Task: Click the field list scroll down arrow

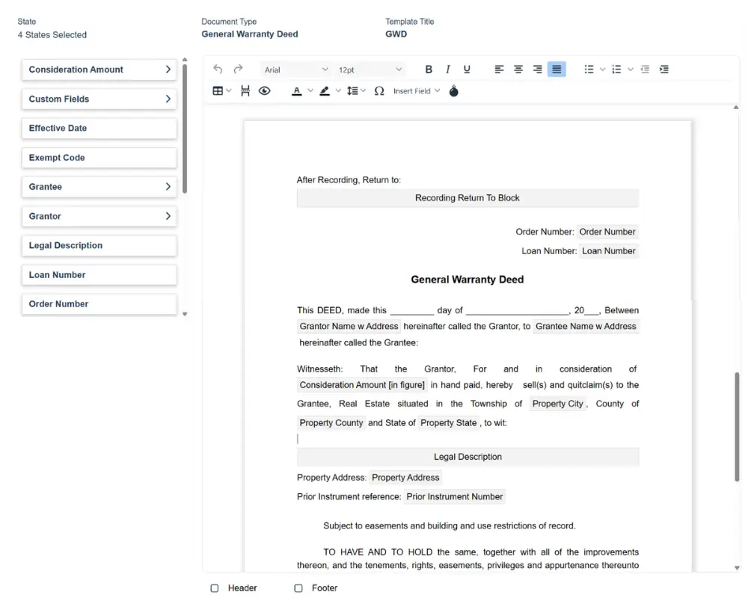Action: pyautogui.click(x=185, y=314)
